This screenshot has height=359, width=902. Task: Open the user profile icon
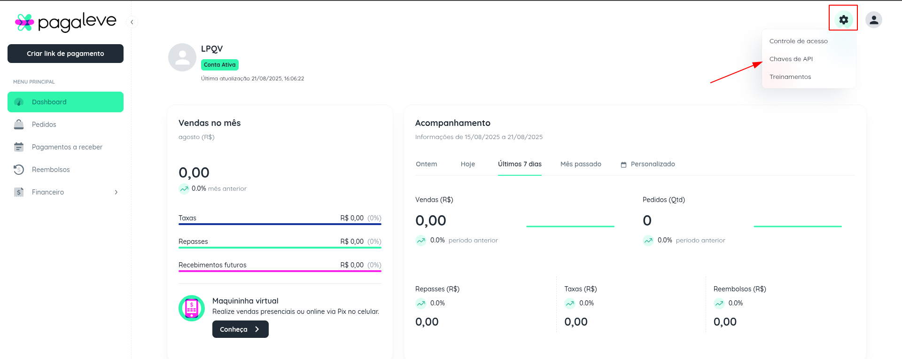tap(873, 20)
